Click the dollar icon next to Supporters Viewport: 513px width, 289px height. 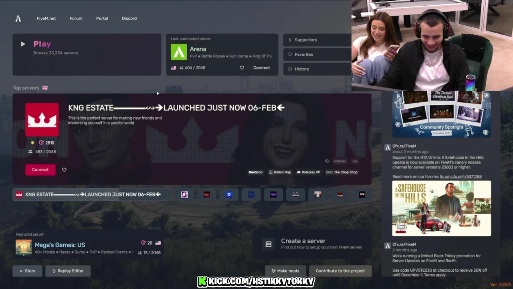click(x=290, y=40)
